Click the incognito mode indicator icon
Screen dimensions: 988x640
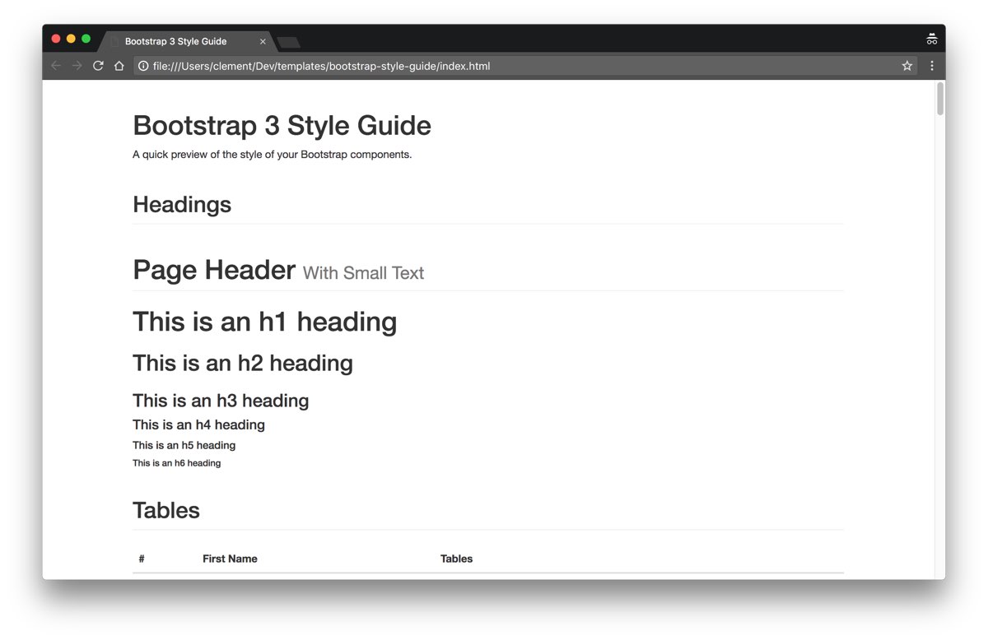coord(931,38)
